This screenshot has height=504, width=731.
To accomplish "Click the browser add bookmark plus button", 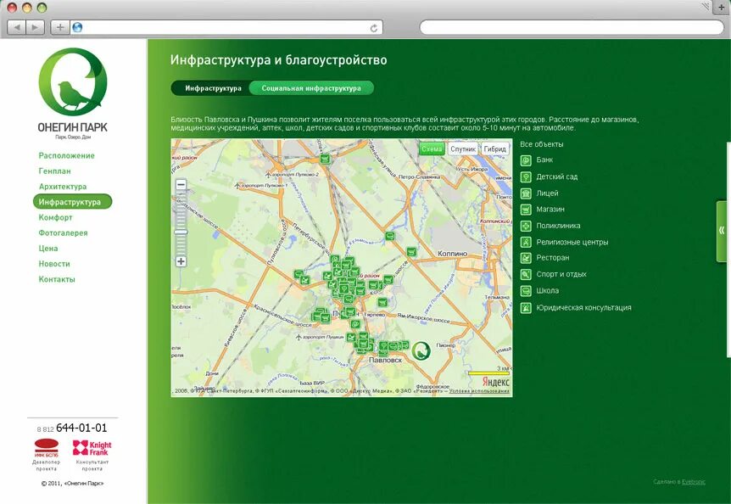I will [x=59, y=27].
